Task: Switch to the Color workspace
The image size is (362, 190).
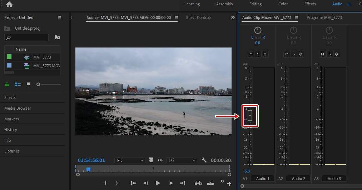Action: pyautogui.click(x=283, y=4)
